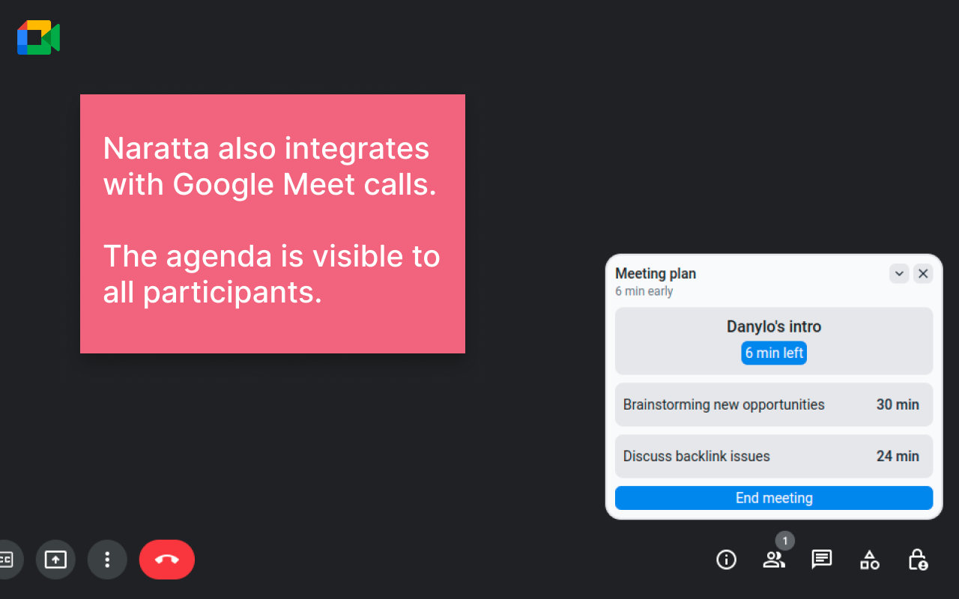Click the Google Meet logo
The image size is (959, 599).
pyautogui.click(x=38, y=37)
